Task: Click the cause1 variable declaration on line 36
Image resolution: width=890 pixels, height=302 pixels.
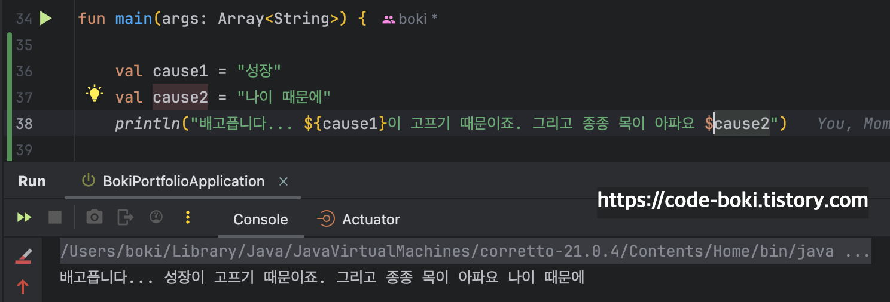Action: (181, 72)
